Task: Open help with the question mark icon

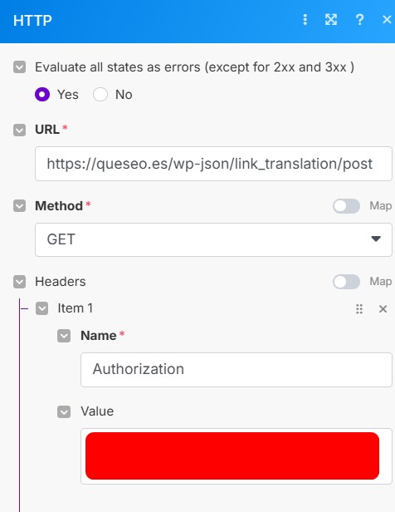Action: 359,20
